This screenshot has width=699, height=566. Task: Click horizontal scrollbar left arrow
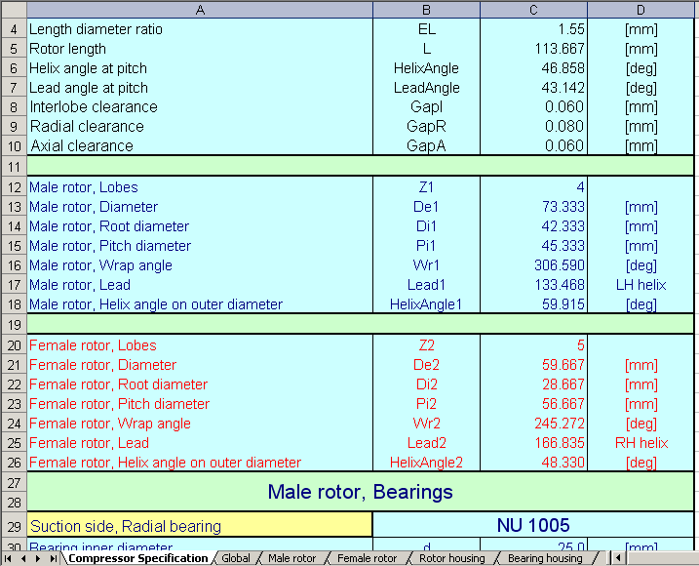(x=618, y=558)
